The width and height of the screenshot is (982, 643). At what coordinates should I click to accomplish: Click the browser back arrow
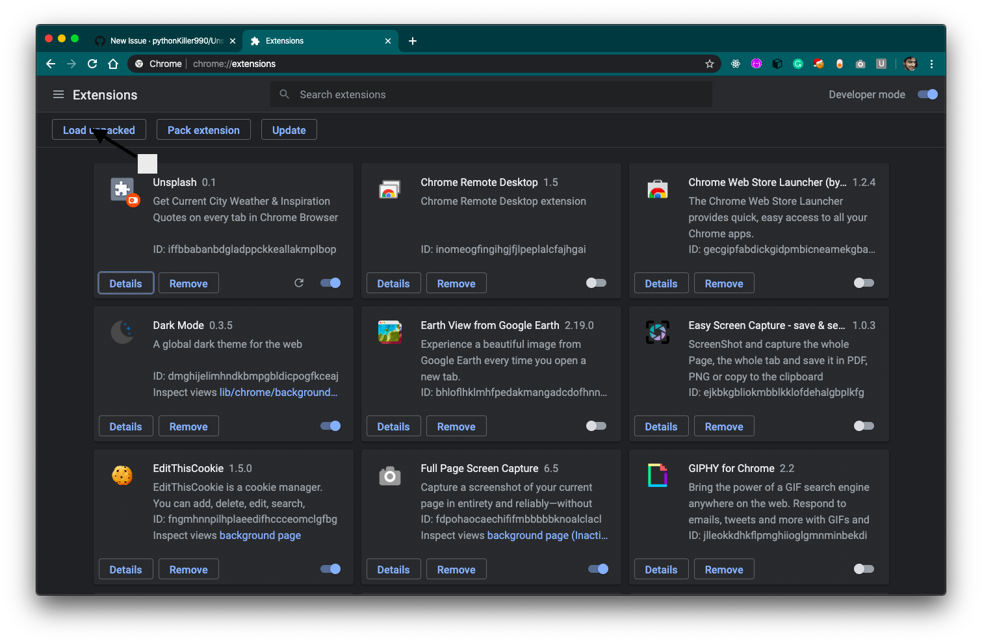coord(51,64)
